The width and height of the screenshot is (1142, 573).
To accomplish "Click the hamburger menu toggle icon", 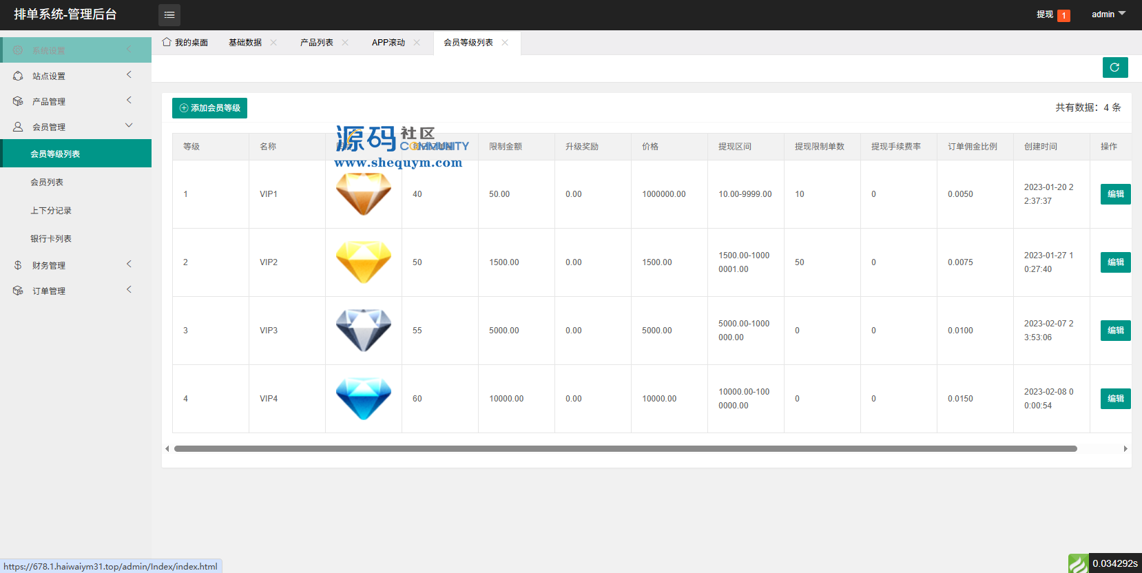I will [x=169, y=14].
